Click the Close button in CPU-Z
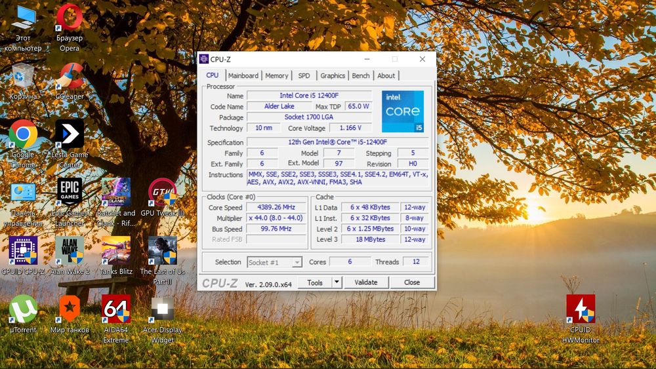 pos(412,282)
